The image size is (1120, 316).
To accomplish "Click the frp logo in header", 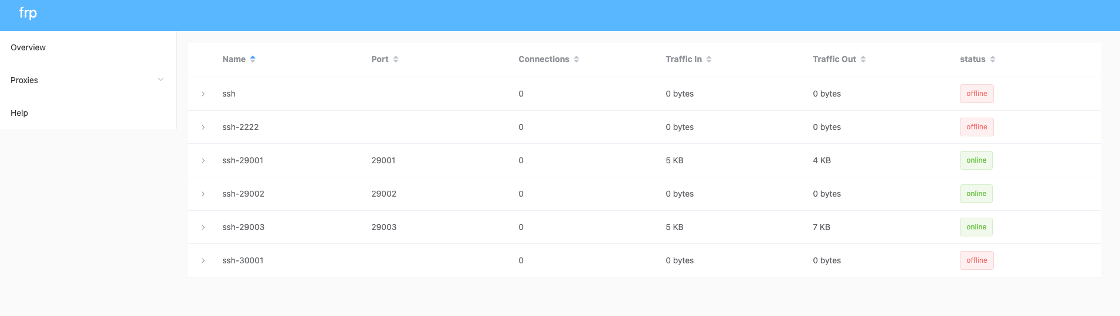I will [x=28, y=13].
